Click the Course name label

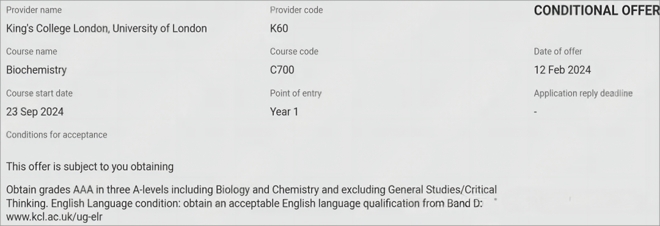[32, 51]
